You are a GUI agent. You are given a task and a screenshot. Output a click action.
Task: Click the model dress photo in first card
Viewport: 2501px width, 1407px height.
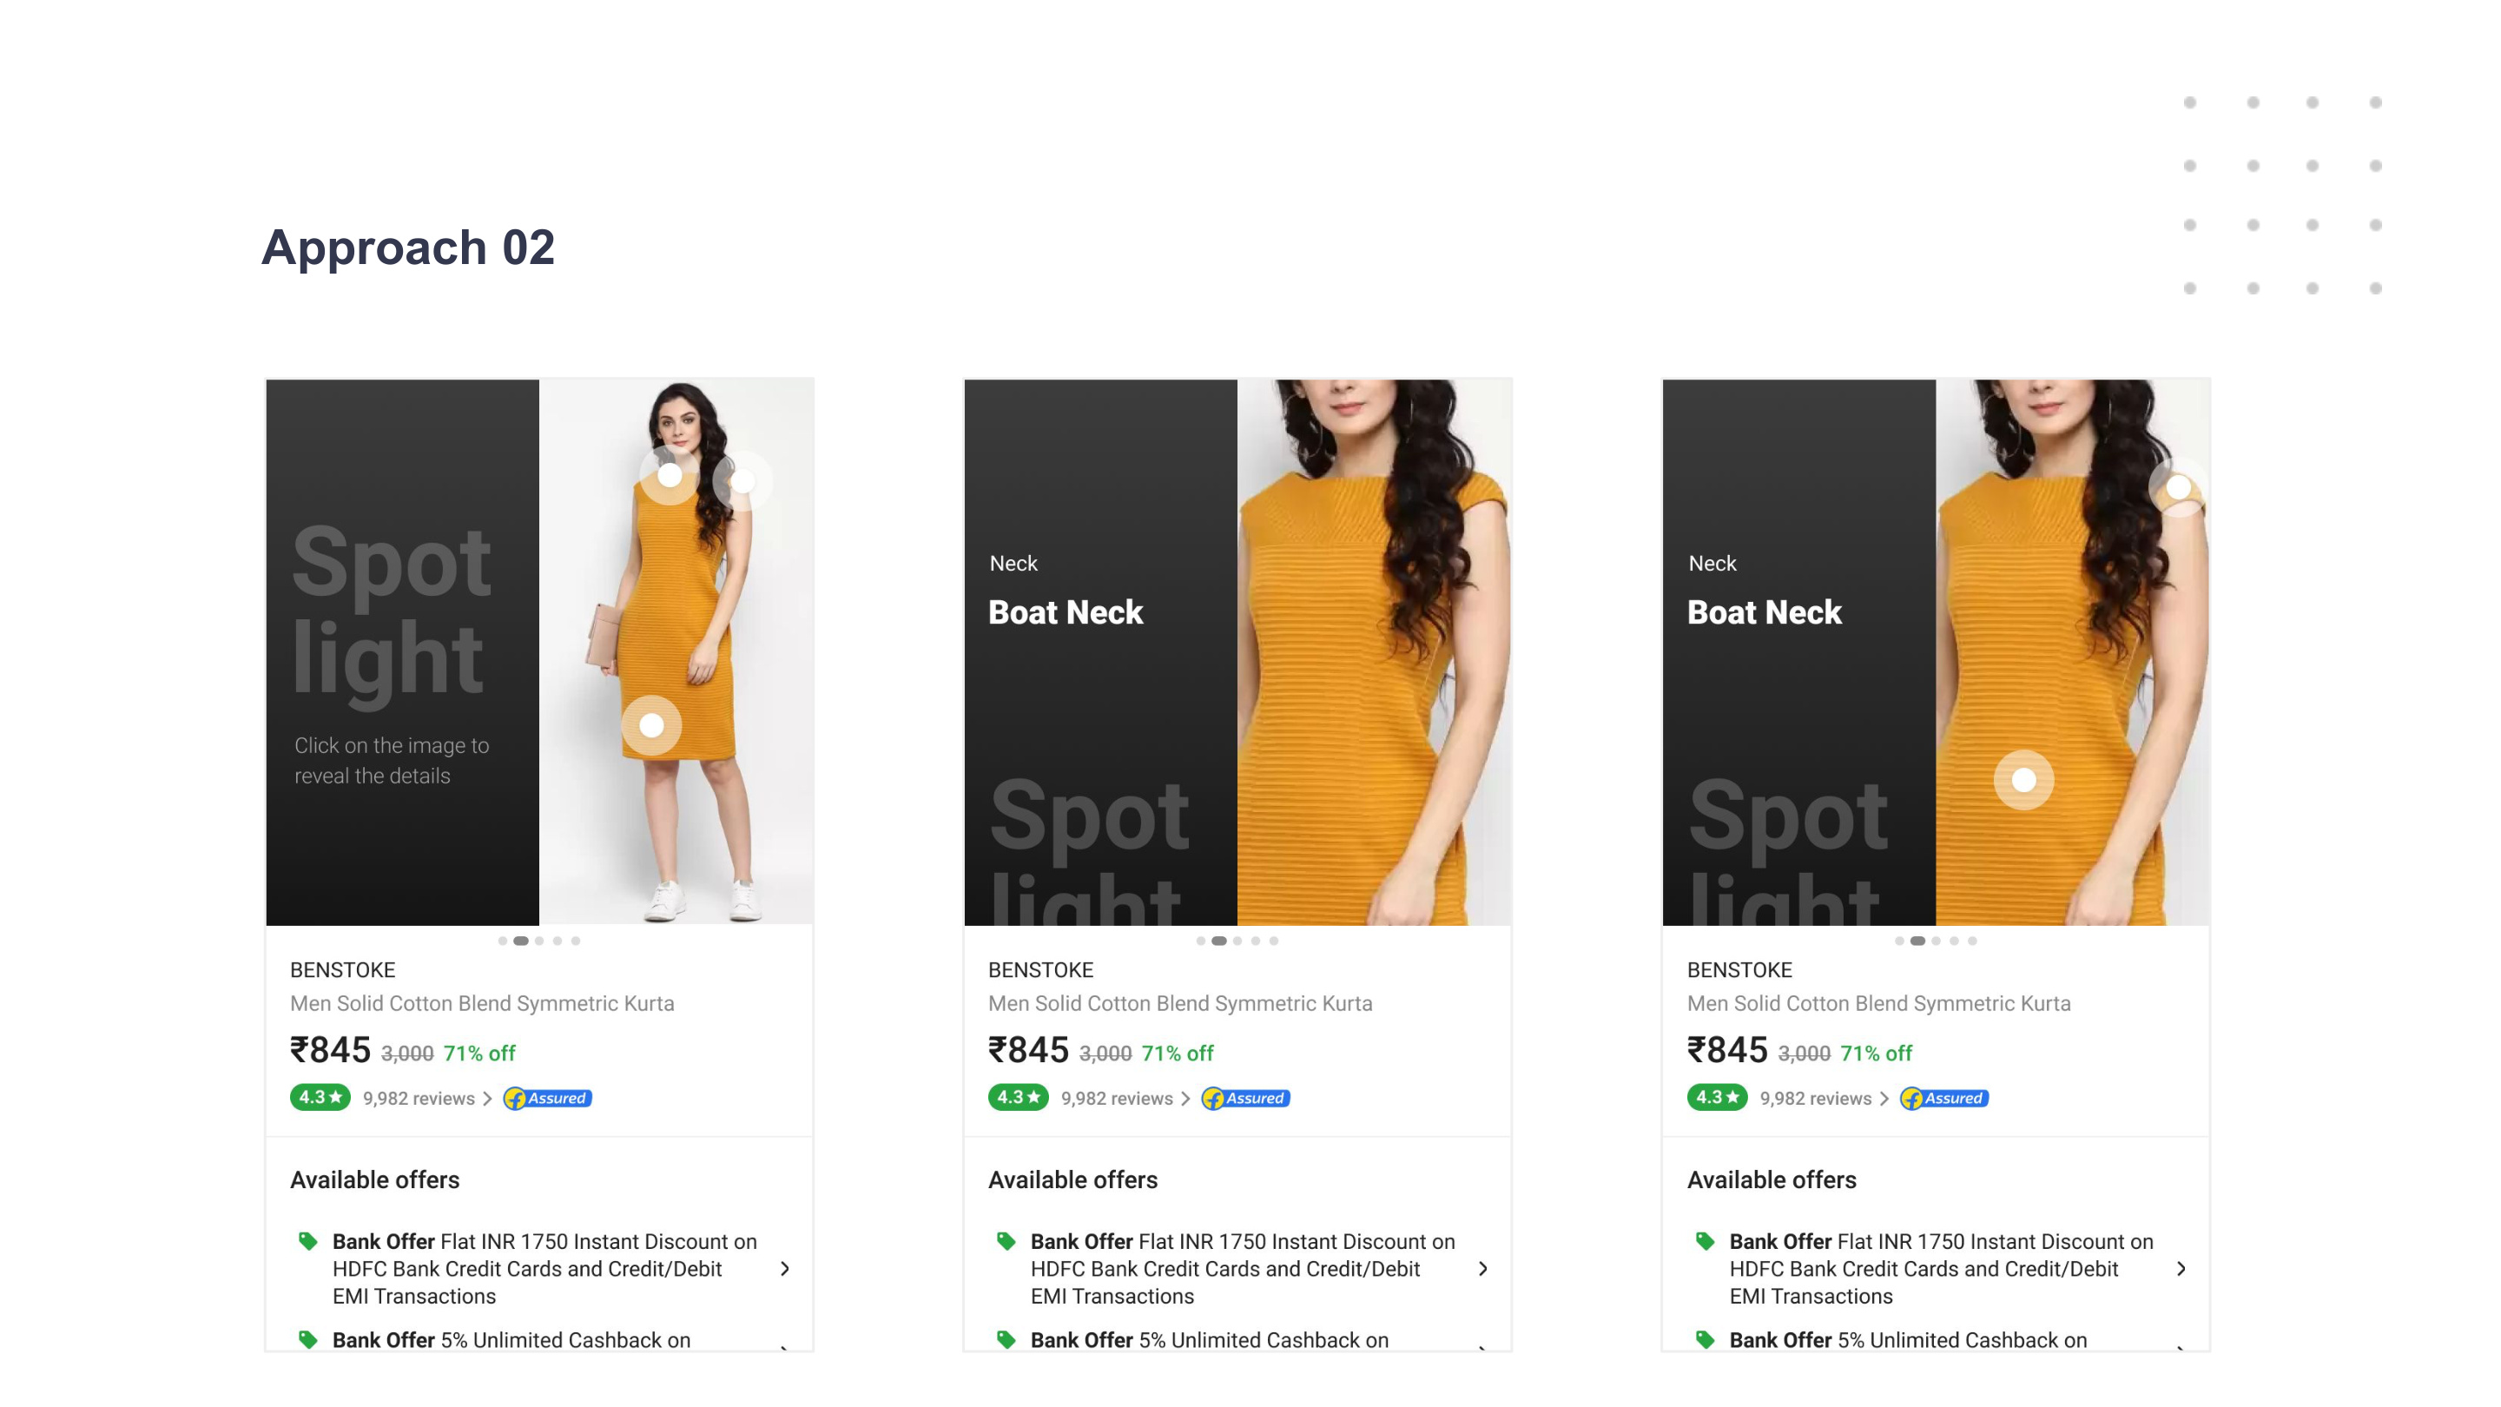676,651
